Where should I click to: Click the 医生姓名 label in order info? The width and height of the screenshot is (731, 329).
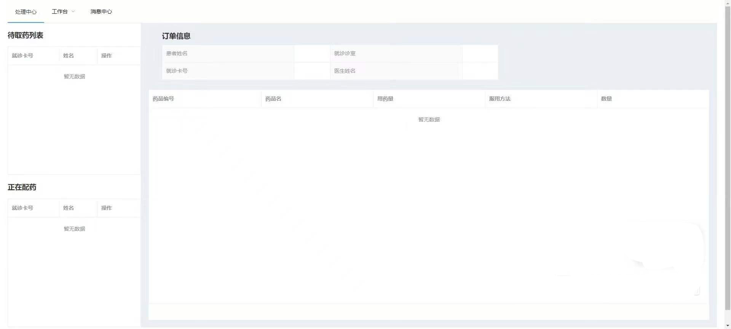click(345, 71)
